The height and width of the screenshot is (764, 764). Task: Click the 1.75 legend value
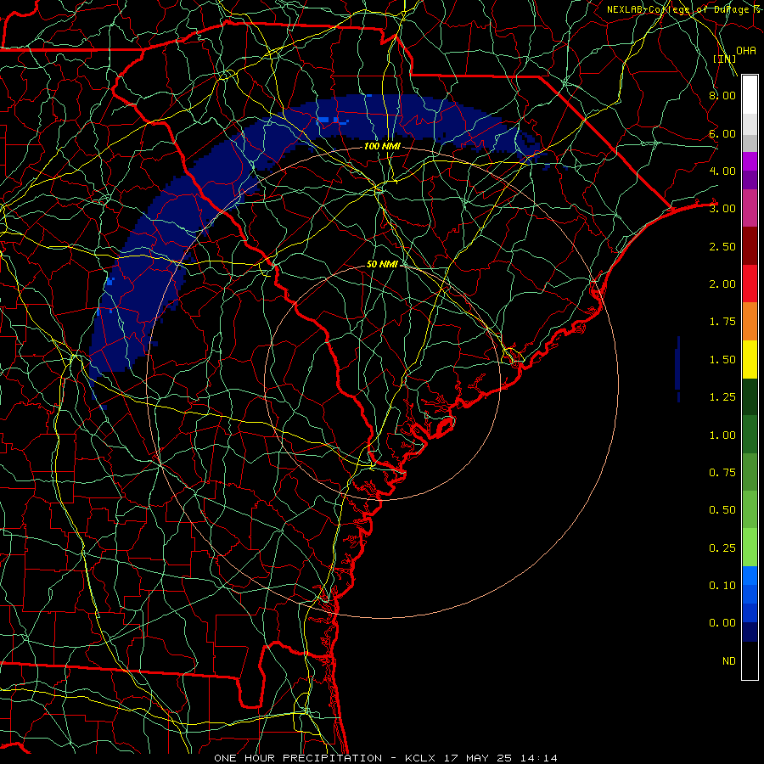[x=722, y=322]
